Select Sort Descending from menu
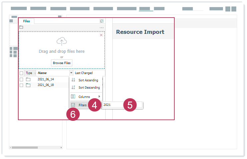Screen dimensions: 247x159 (89, 88)
